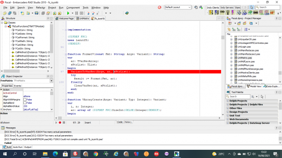This screenshot has height=158, width=282.
Task: Select UntMatrix.pas in Project Manager
Action: tap(245, 58)
